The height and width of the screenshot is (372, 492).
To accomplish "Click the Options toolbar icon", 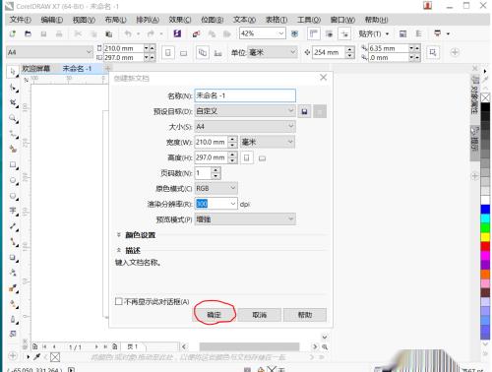I will 402,33.
